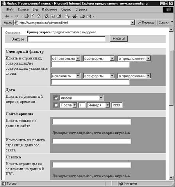Click the 'Искать страницы со ссылками' URL field
This screenshot has width=175, height=187.
(92, 165)
